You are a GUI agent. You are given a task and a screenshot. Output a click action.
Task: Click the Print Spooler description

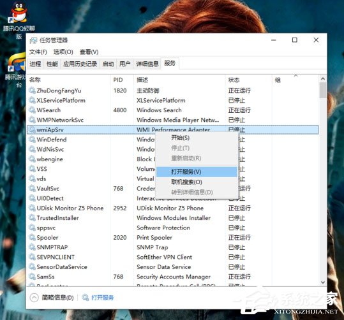(x=154, y=237)
